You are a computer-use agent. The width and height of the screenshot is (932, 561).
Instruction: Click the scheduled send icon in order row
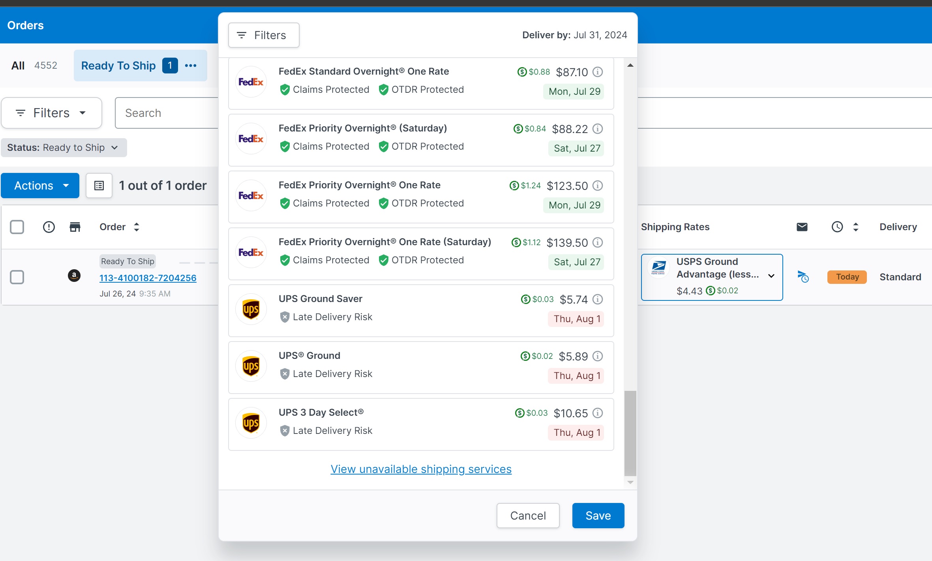click(803, 276)
